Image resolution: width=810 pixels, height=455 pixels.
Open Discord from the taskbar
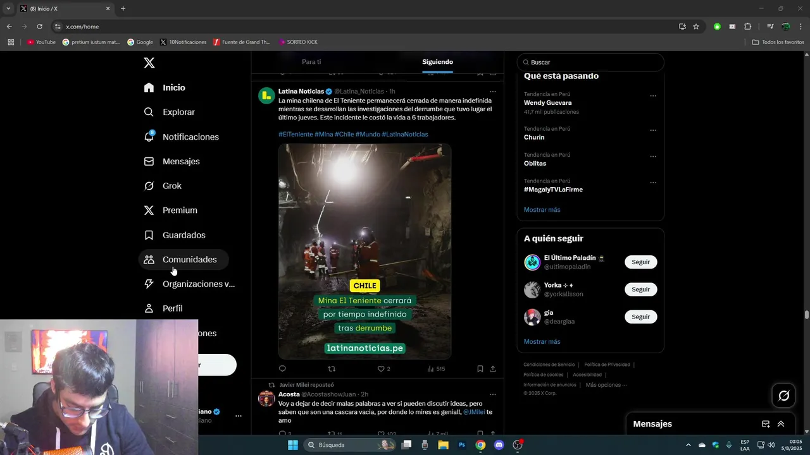499,445
